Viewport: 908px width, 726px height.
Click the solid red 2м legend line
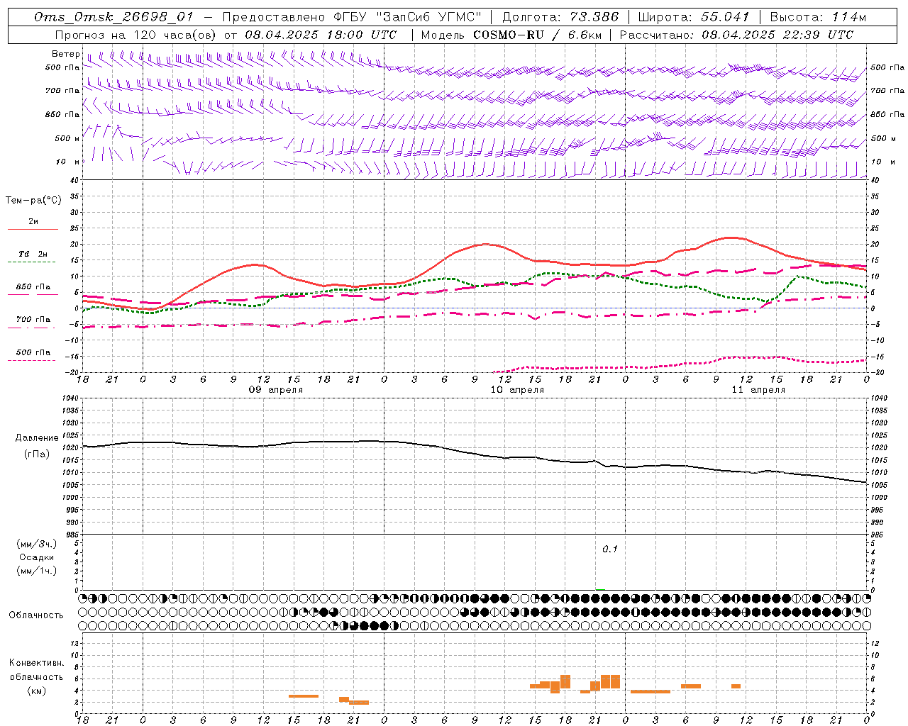[x=33, y=230]
